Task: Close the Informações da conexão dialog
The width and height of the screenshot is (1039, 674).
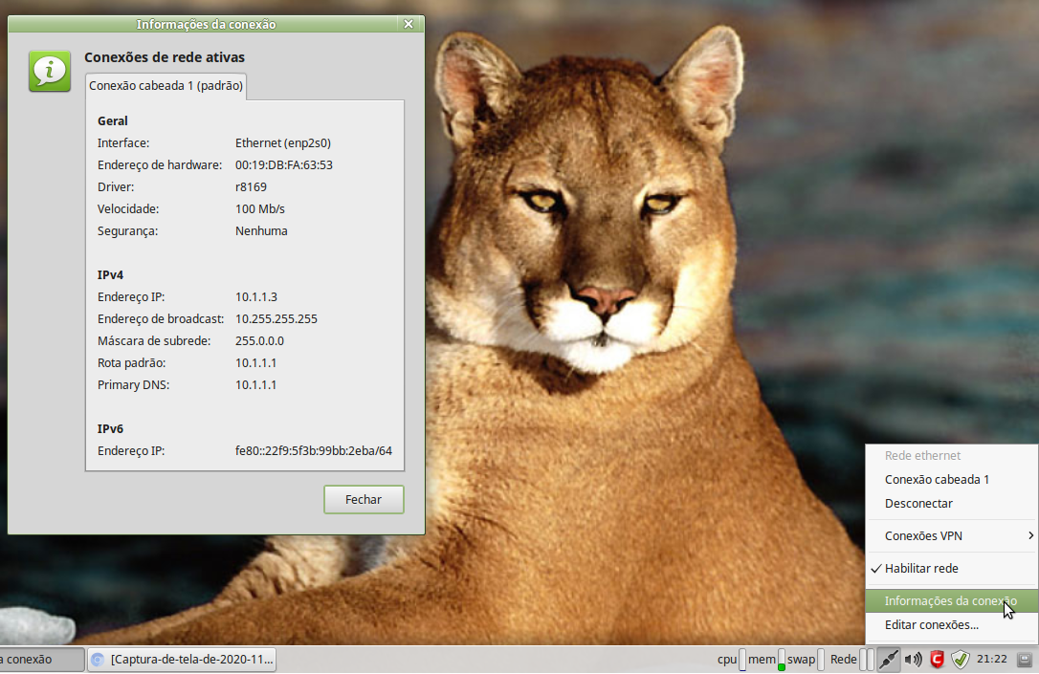Action: point(409,24)
